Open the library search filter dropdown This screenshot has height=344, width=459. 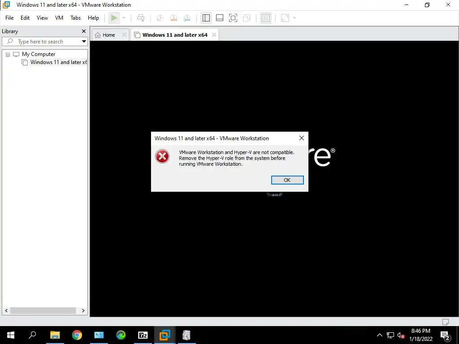(84, 42)
